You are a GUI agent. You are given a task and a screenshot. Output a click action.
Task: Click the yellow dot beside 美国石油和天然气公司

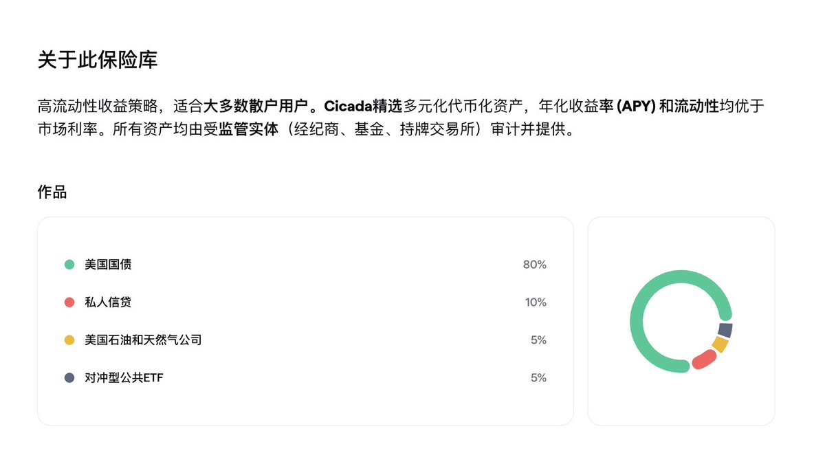coord(69,340)
